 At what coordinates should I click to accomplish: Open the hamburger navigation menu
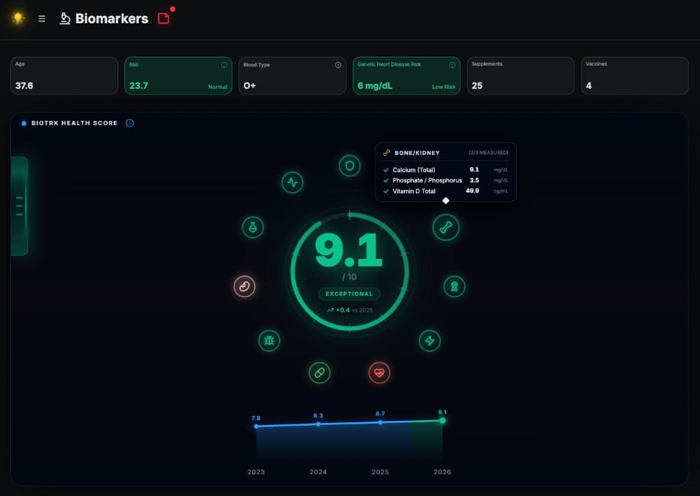[42, 18]
